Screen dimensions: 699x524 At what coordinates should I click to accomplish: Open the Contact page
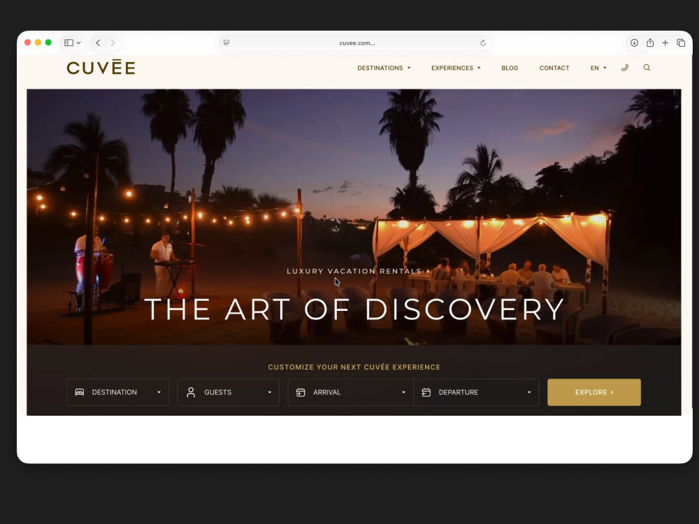(554, 68)
